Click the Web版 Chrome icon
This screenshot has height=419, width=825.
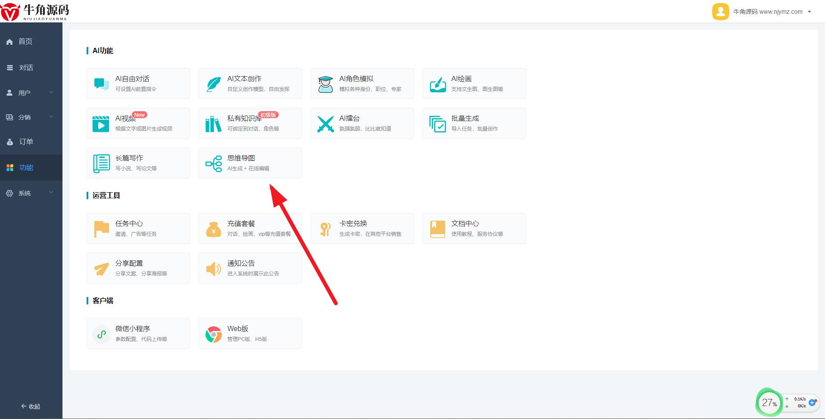214,334
